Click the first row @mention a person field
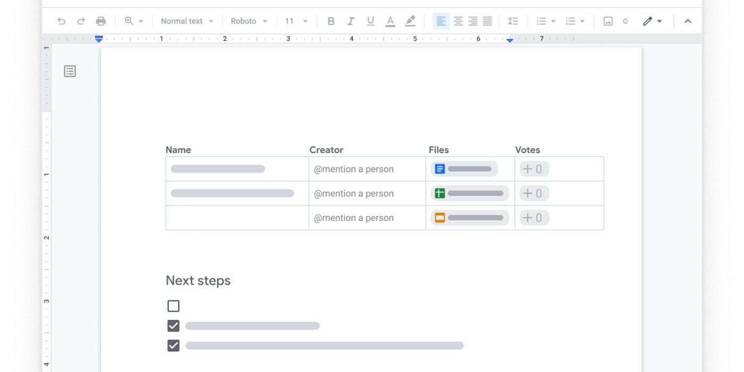This screenshot has height=372, width=744. click(354, 169)
